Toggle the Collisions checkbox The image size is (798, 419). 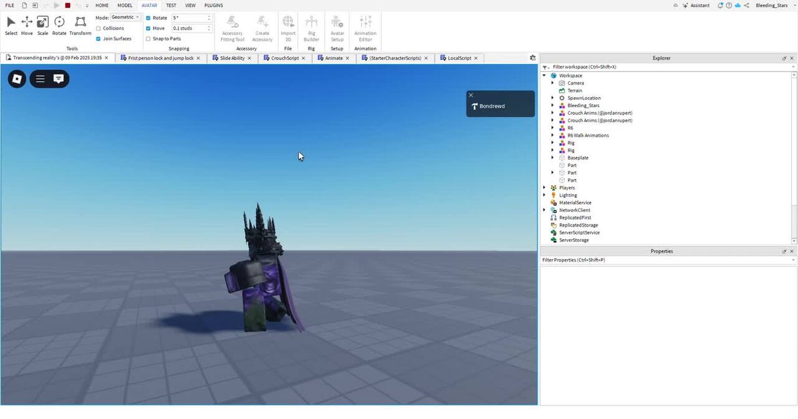point(99,29)
